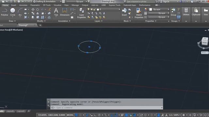Image resolution: width=209 pixels, height=117 pixels.
Task: Expand the Modify panel
Action: pos(41,21)
